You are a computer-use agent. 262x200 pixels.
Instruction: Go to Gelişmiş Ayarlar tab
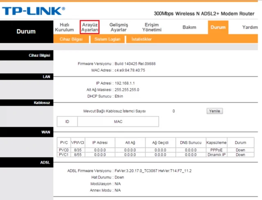pyautogui.click(x=119, y=27)
